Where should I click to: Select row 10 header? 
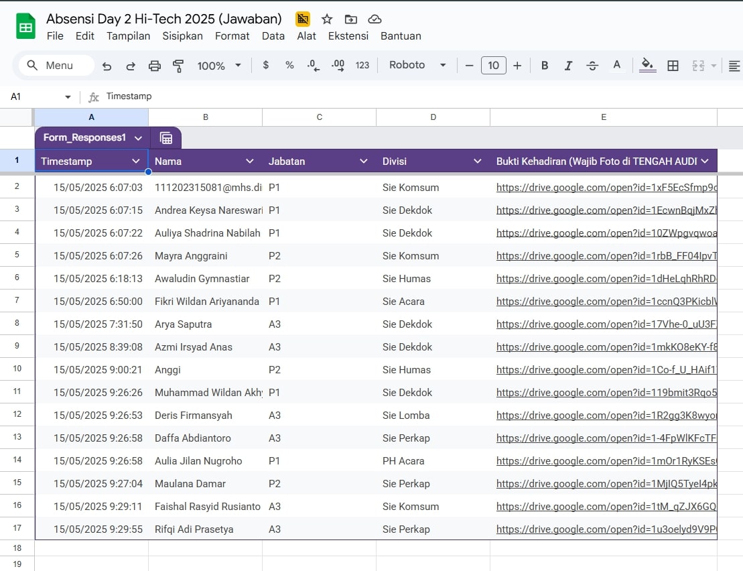pyautogui.click(x=17, y=369)
